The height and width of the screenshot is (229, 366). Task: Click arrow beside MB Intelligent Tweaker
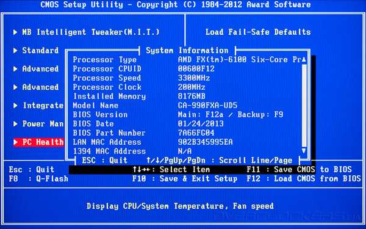tap(15, 32)
